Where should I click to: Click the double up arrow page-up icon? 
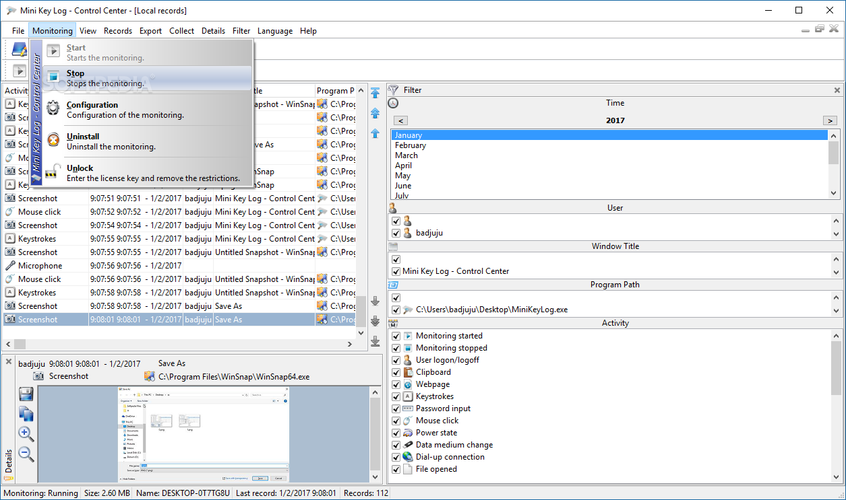(x=375, y=114)
